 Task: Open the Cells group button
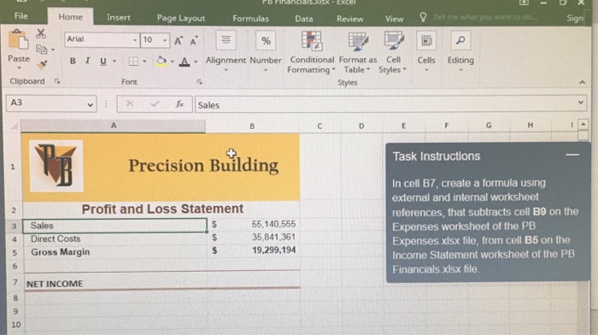coord(426,51)
